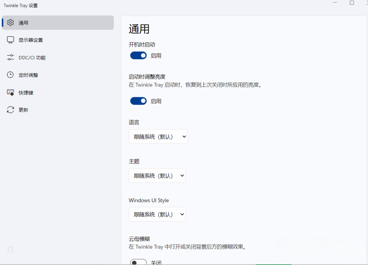Image resolution: width=368 pixels, height=265 pixels.
Task: Click the clock icon for 定时调整
Action: (x=10, y=75)
